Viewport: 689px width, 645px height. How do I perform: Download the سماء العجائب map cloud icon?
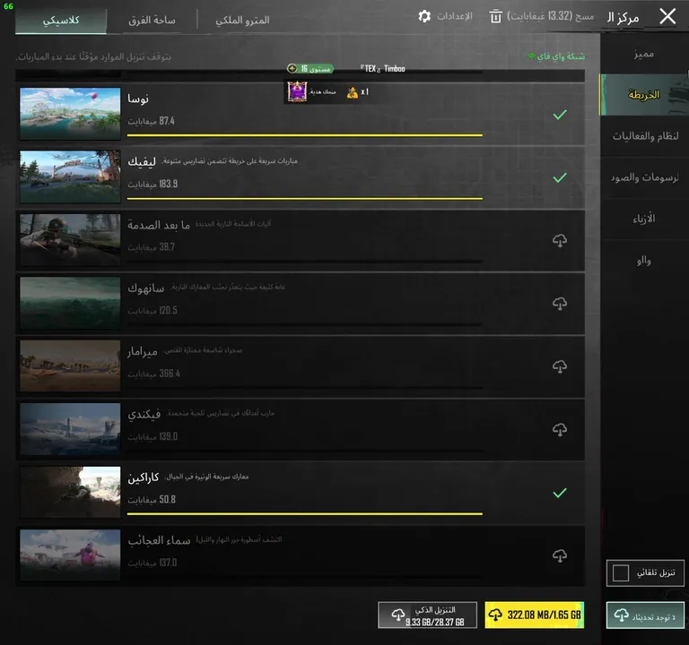pyautogui.click(x=560, y=556)
